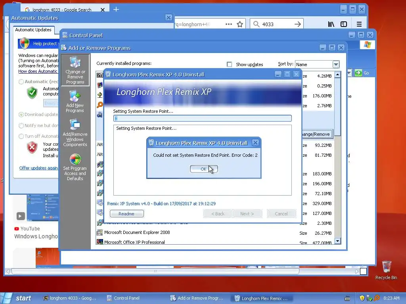Click the magnifier program icon in the list
Screen dimensions: 406x304
100,105
